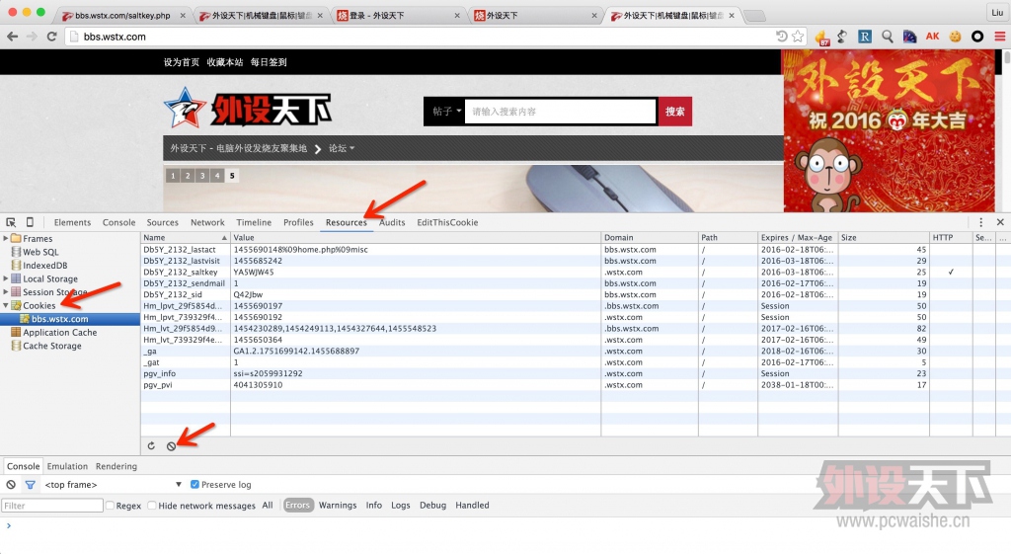Switch to the Rendering drawer tab
Image resolution: width=1011 pixels, height=554 pixels.
pyautogui.click(x=117, y=466)
